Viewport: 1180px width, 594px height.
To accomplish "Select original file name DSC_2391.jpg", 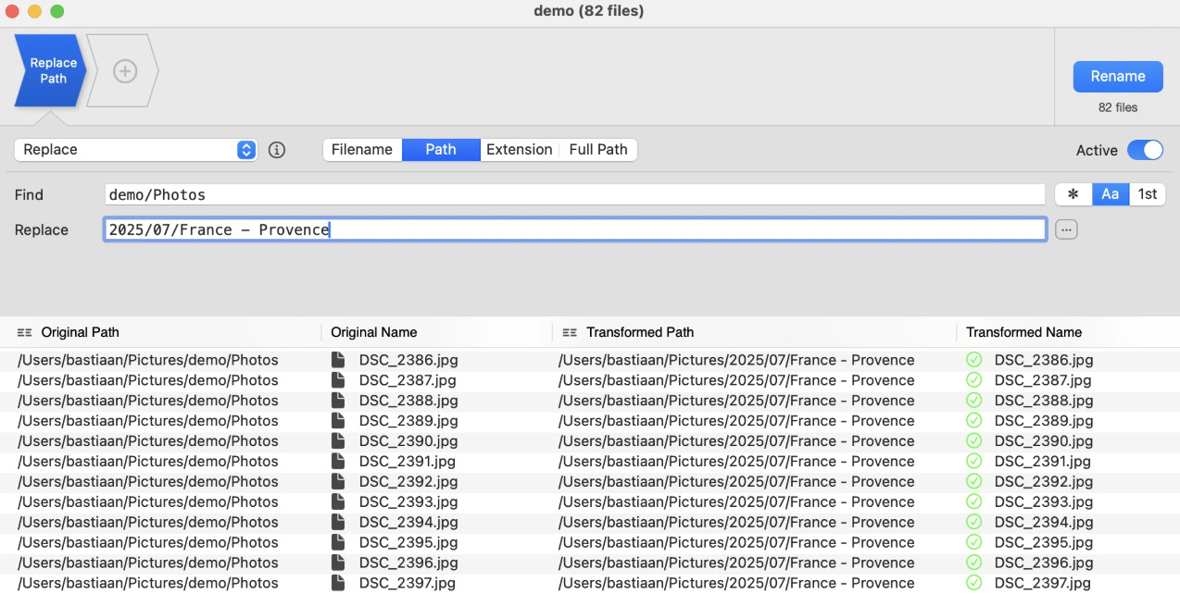I will pyautogui.click(x=408, y=462).
